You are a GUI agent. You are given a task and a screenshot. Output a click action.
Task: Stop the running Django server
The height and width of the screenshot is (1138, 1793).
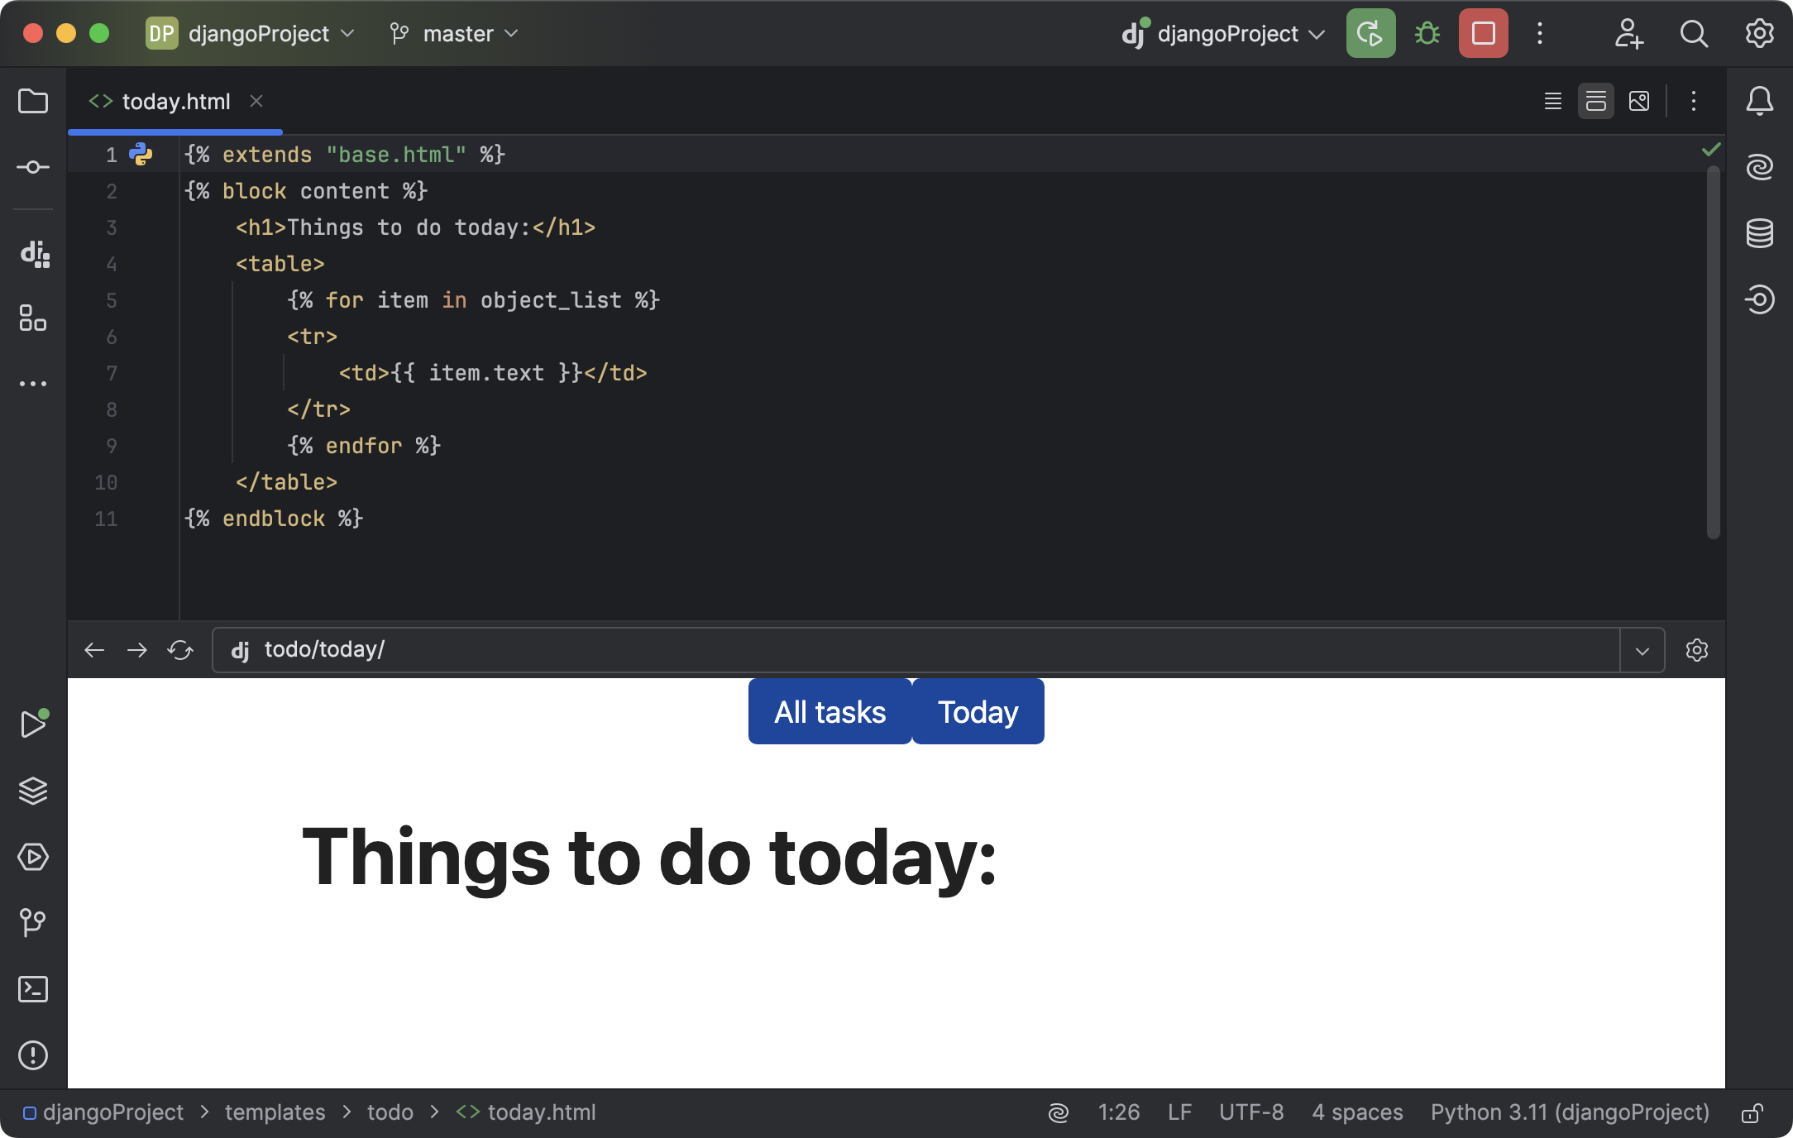coord(1483,33)
